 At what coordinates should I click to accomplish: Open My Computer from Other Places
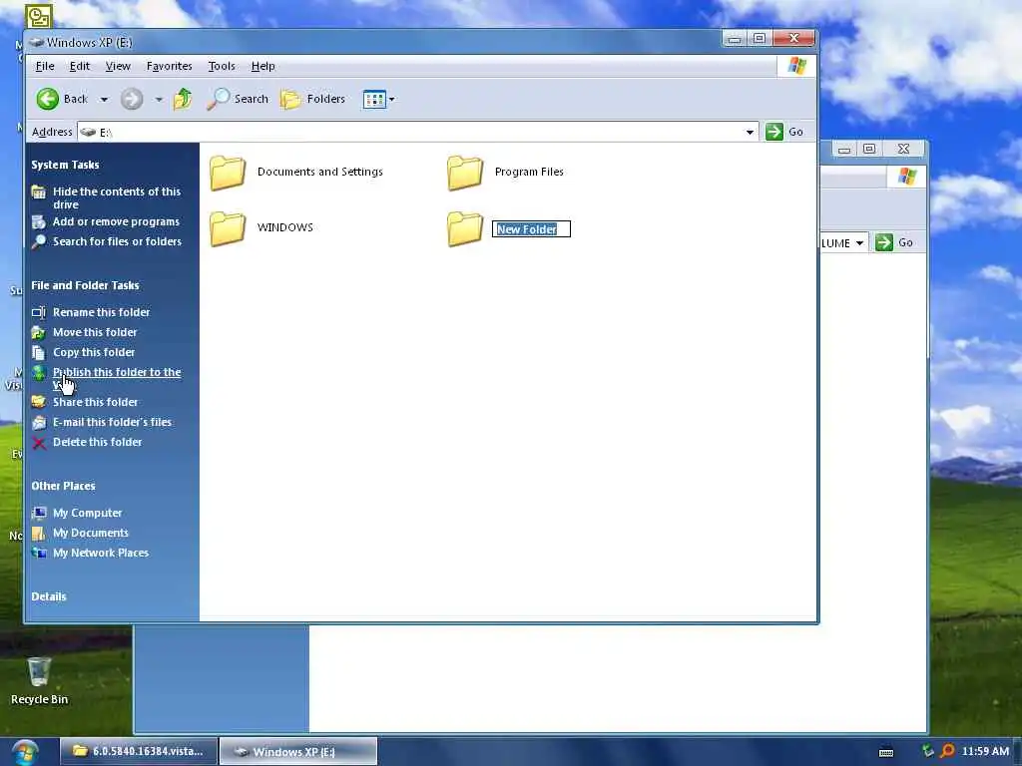click(x=88, y=513)
